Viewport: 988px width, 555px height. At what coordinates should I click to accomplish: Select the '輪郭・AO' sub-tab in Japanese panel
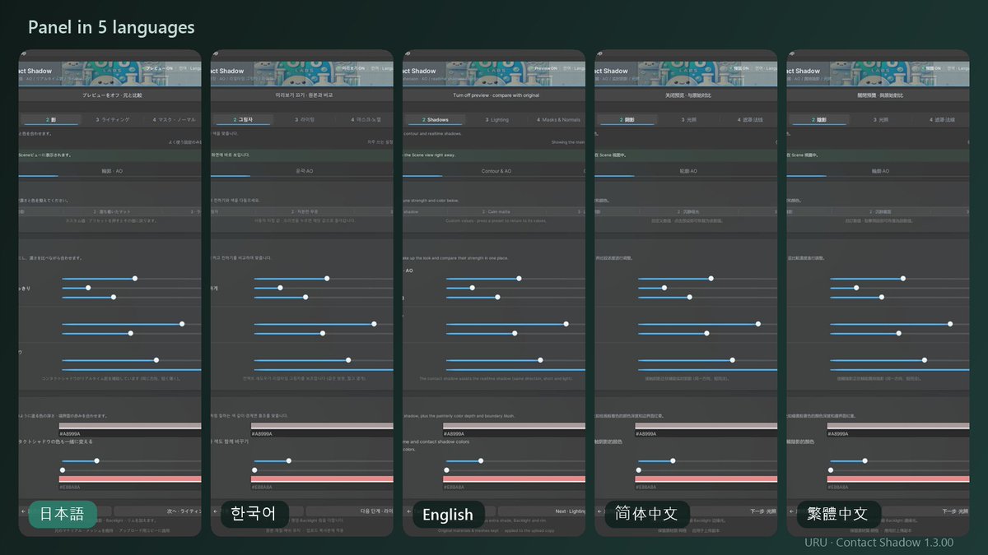[113, 171]
